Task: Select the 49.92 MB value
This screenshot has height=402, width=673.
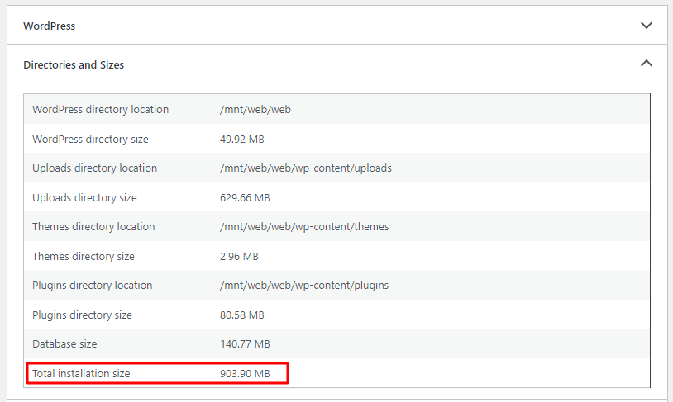Action: [242, 139]
